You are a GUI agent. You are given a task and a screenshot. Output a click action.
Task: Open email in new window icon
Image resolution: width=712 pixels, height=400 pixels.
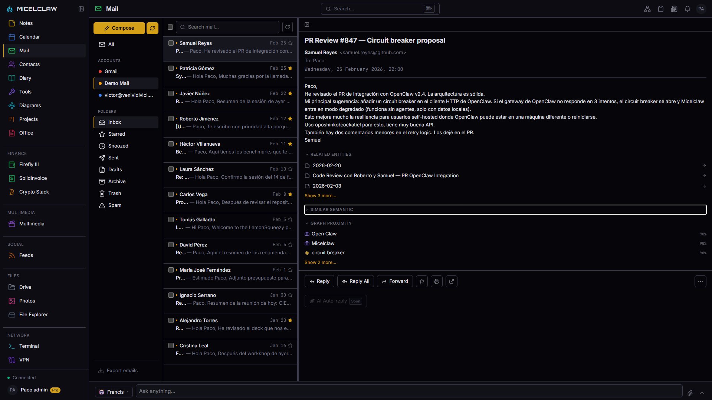[x=451, y=281]
